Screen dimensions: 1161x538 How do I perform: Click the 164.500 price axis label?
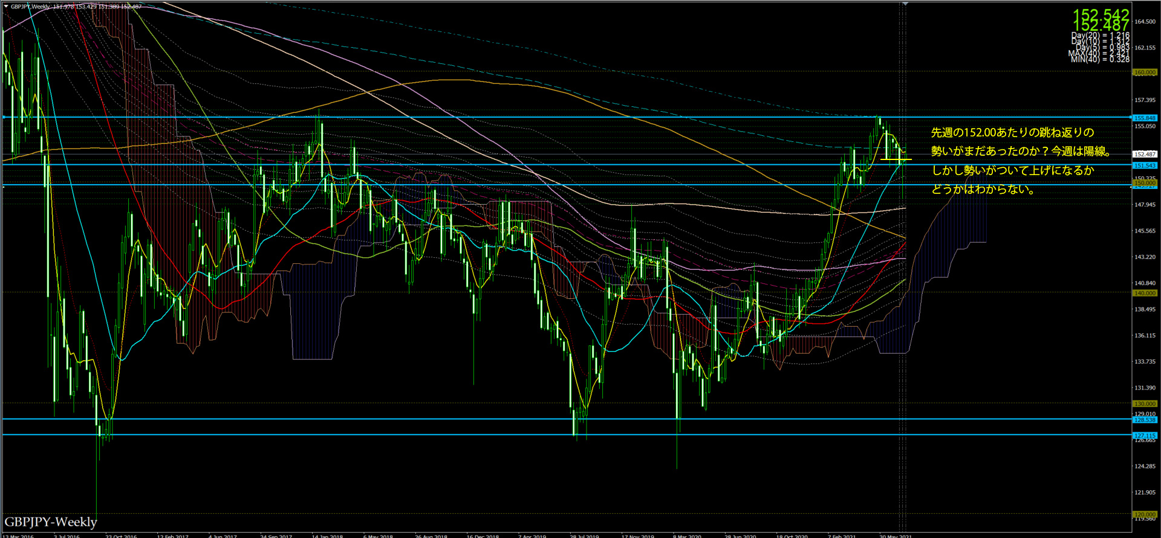pyautogui.click(x=1145, y=22)
